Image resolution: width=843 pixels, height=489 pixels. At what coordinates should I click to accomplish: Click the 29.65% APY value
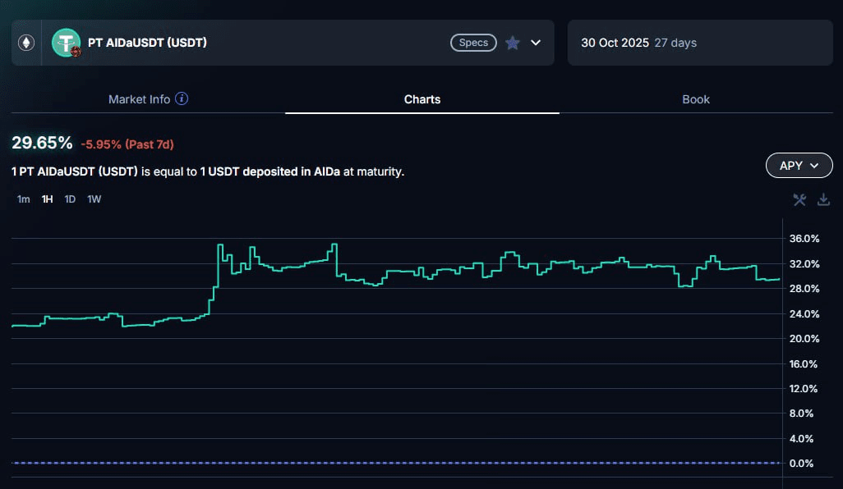42,143
